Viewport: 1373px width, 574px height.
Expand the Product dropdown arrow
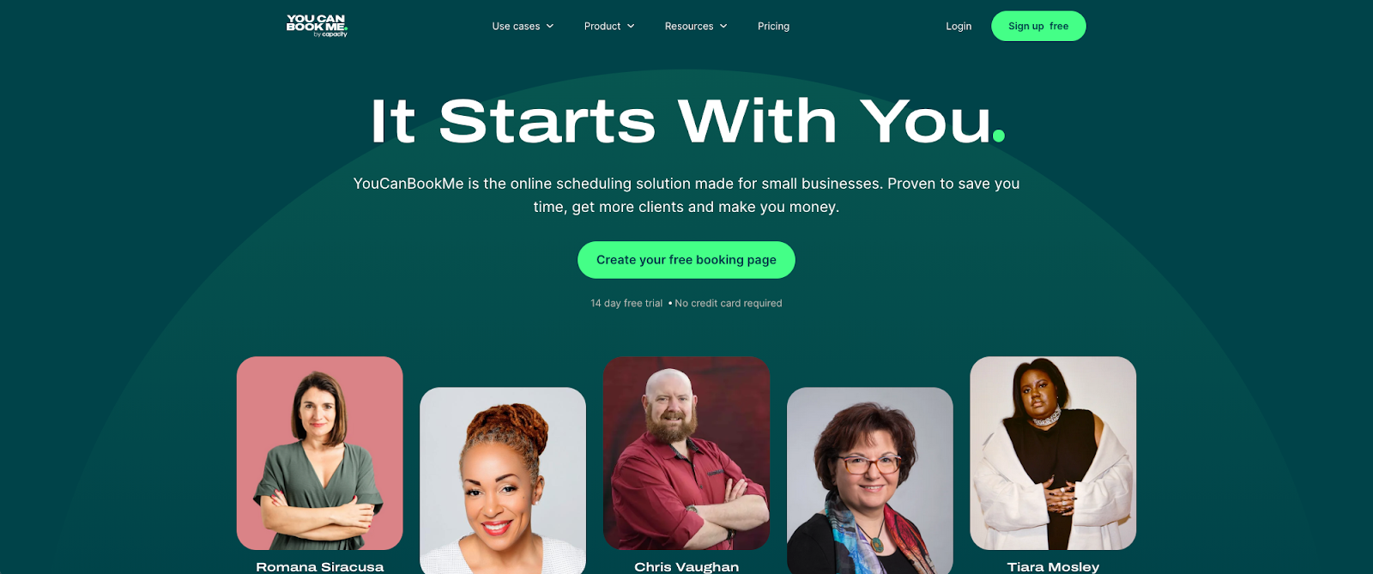[x=631, y=27]
